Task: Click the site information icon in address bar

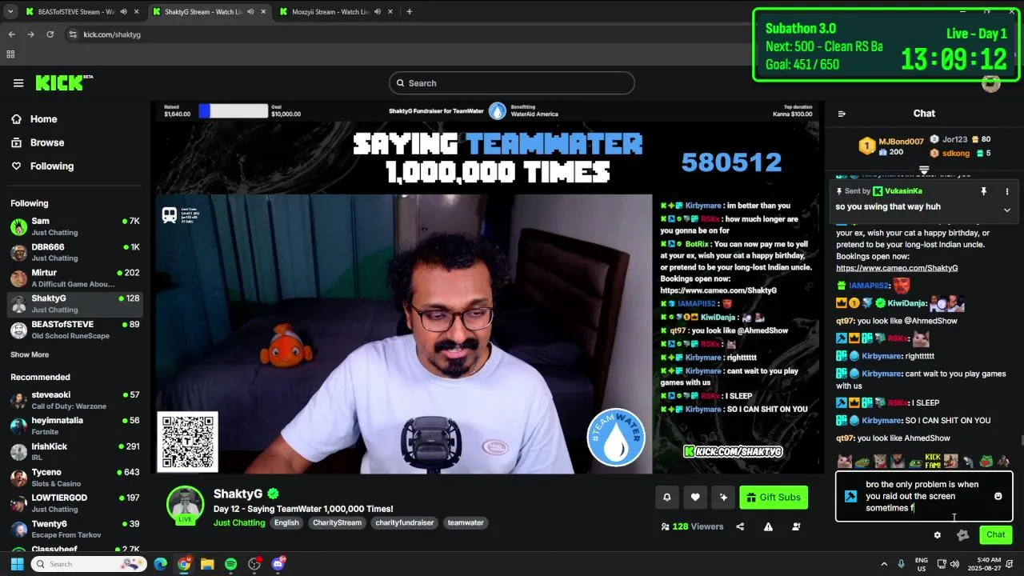Action: coord(73,34)
